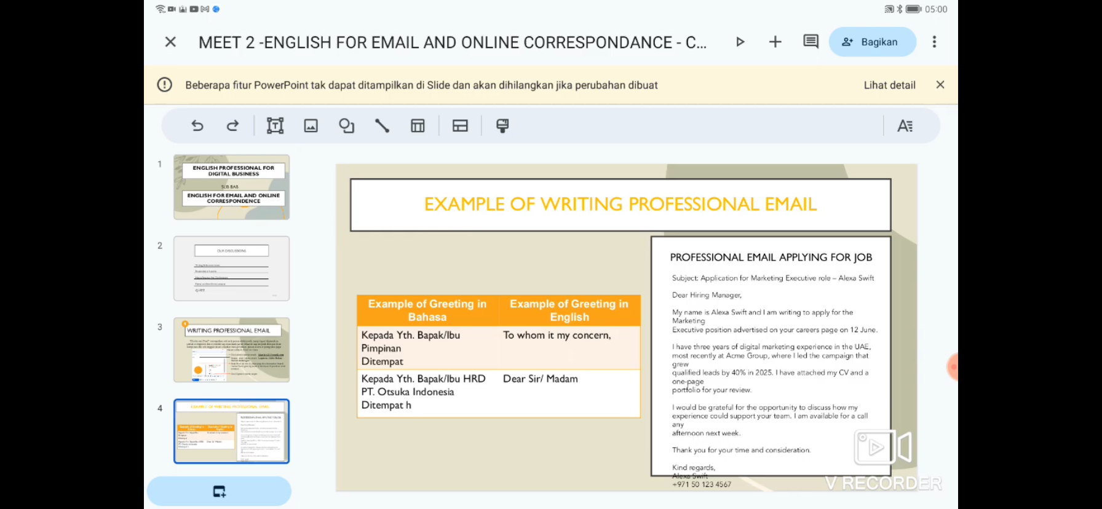Select 'Example of Greeting in English' header cell

pyautogui.click(x=569, y=310)
